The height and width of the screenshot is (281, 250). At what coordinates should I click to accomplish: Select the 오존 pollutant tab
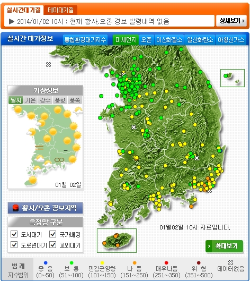pyautogui.click(x=146, y=40)
